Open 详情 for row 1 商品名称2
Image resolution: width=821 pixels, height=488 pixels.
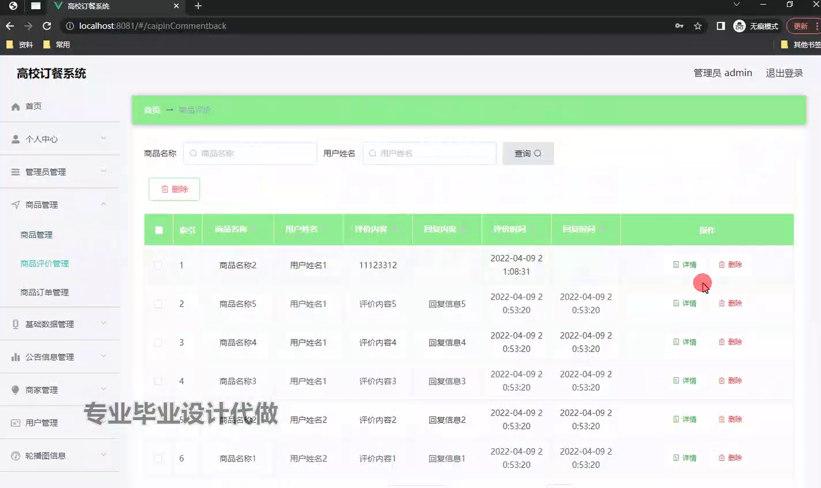coord(685,265)
